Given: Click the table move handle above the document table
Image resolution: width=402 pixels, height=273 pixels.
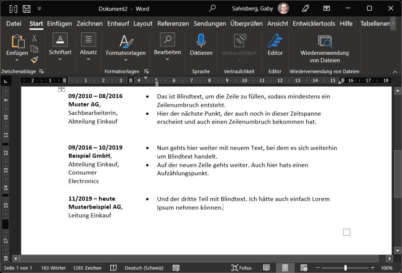Looking at the screenshot, I should (61, 89).
